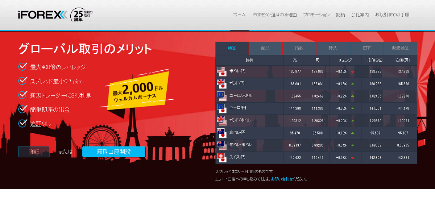Image resolution: width=435 pixels, height=199 pixels.
Task: Click the checkmark beside スプレッド最小0.7 pips
Action: pos(23,81)
